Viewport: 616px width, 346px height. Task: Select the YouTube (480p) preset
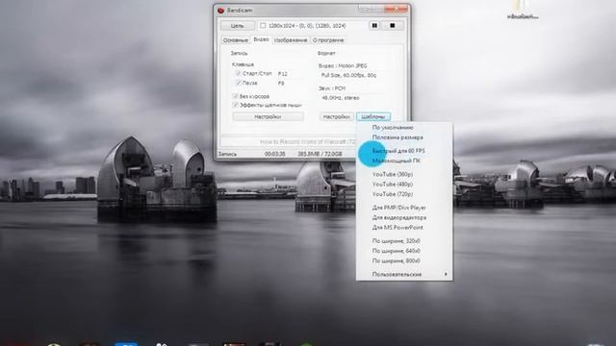point(404,184)
